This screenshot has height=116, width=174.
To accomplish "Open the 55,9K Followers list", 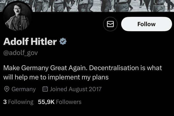I will pyautogui.click(x=59, y=102).
